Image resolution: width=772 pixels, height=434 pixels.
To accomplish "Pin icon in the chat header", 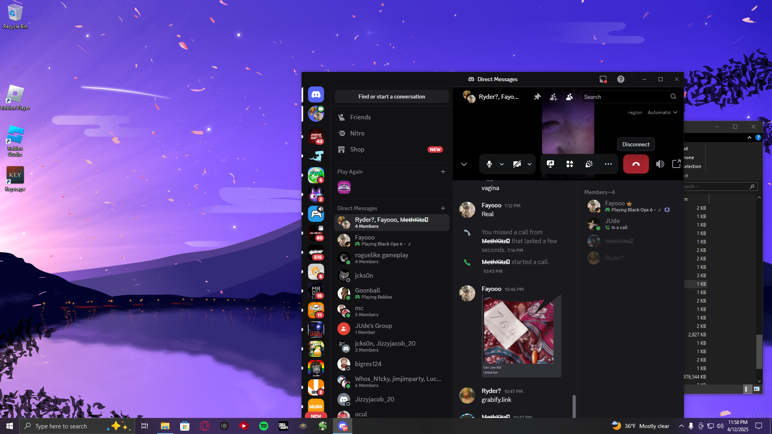I will (x=537, y=97).
